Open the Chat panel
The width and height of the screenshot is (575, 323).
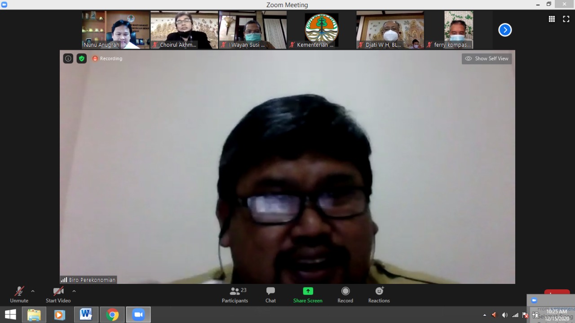[270, 295]
